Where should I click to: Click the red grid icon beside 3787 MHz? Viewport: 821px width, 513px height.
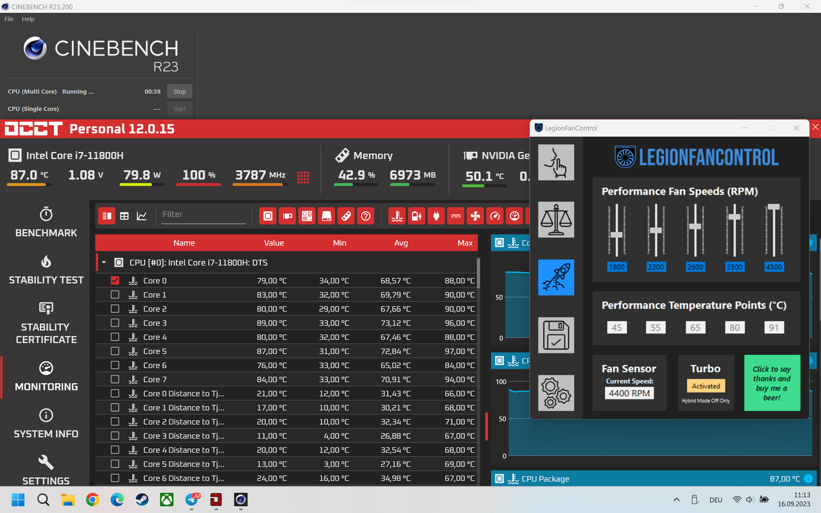pos(303,177)
